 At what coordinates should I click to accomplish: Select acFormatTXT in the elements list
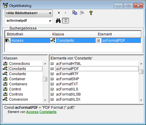[67, 84]
